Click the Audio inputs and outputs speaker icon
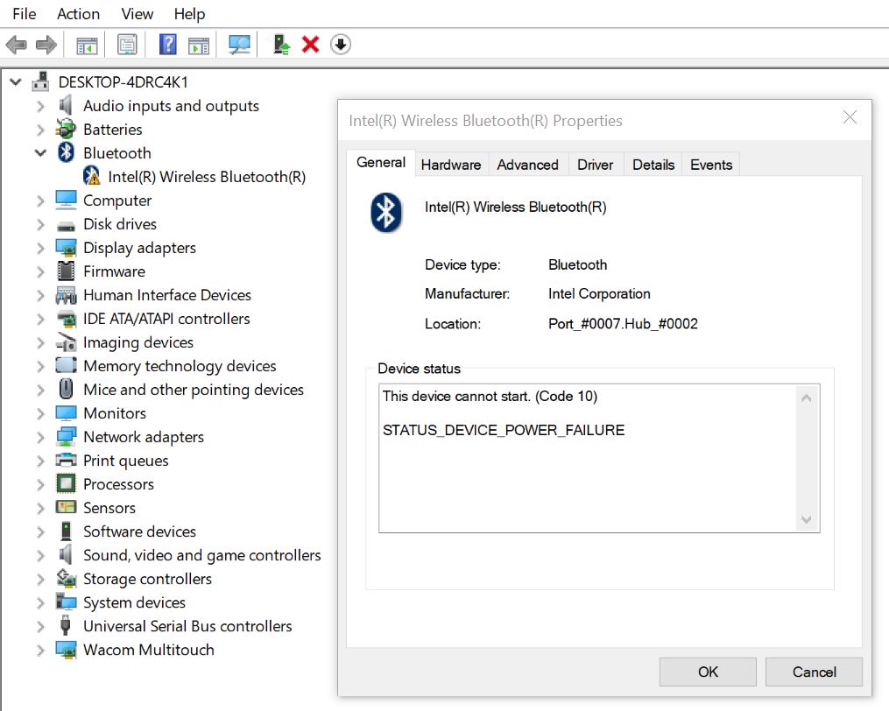 tap(66, 105)
